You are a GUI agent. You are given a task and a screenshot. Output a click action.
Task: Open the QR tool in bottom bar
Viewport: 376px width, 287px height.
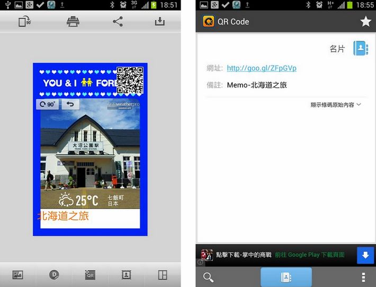click(90, 275)
